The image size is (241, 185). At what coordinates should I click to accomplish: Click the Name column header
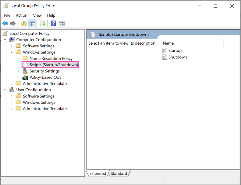coord(168,43)
